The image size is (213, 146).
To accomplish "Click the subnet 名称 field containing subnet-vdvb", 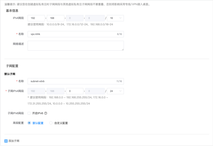I will click(x=75, y=81).
